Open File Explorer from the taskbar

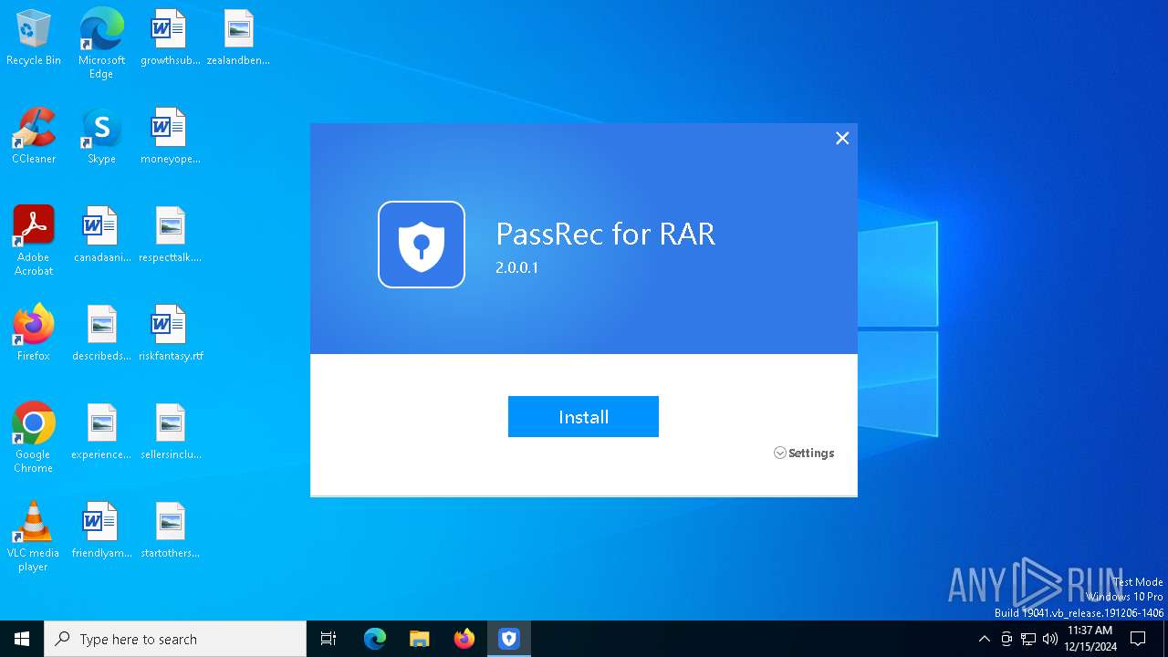tap(420, 639)
